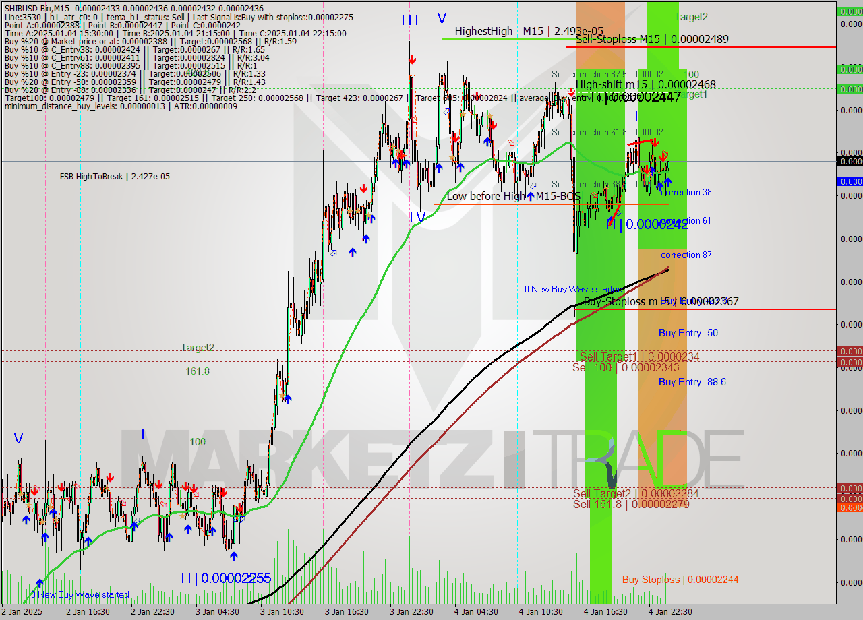The width and height of the screenshot is (863, 620).
Task: Click the III | 0.00002255 wave label
Action: click(226, 578)
